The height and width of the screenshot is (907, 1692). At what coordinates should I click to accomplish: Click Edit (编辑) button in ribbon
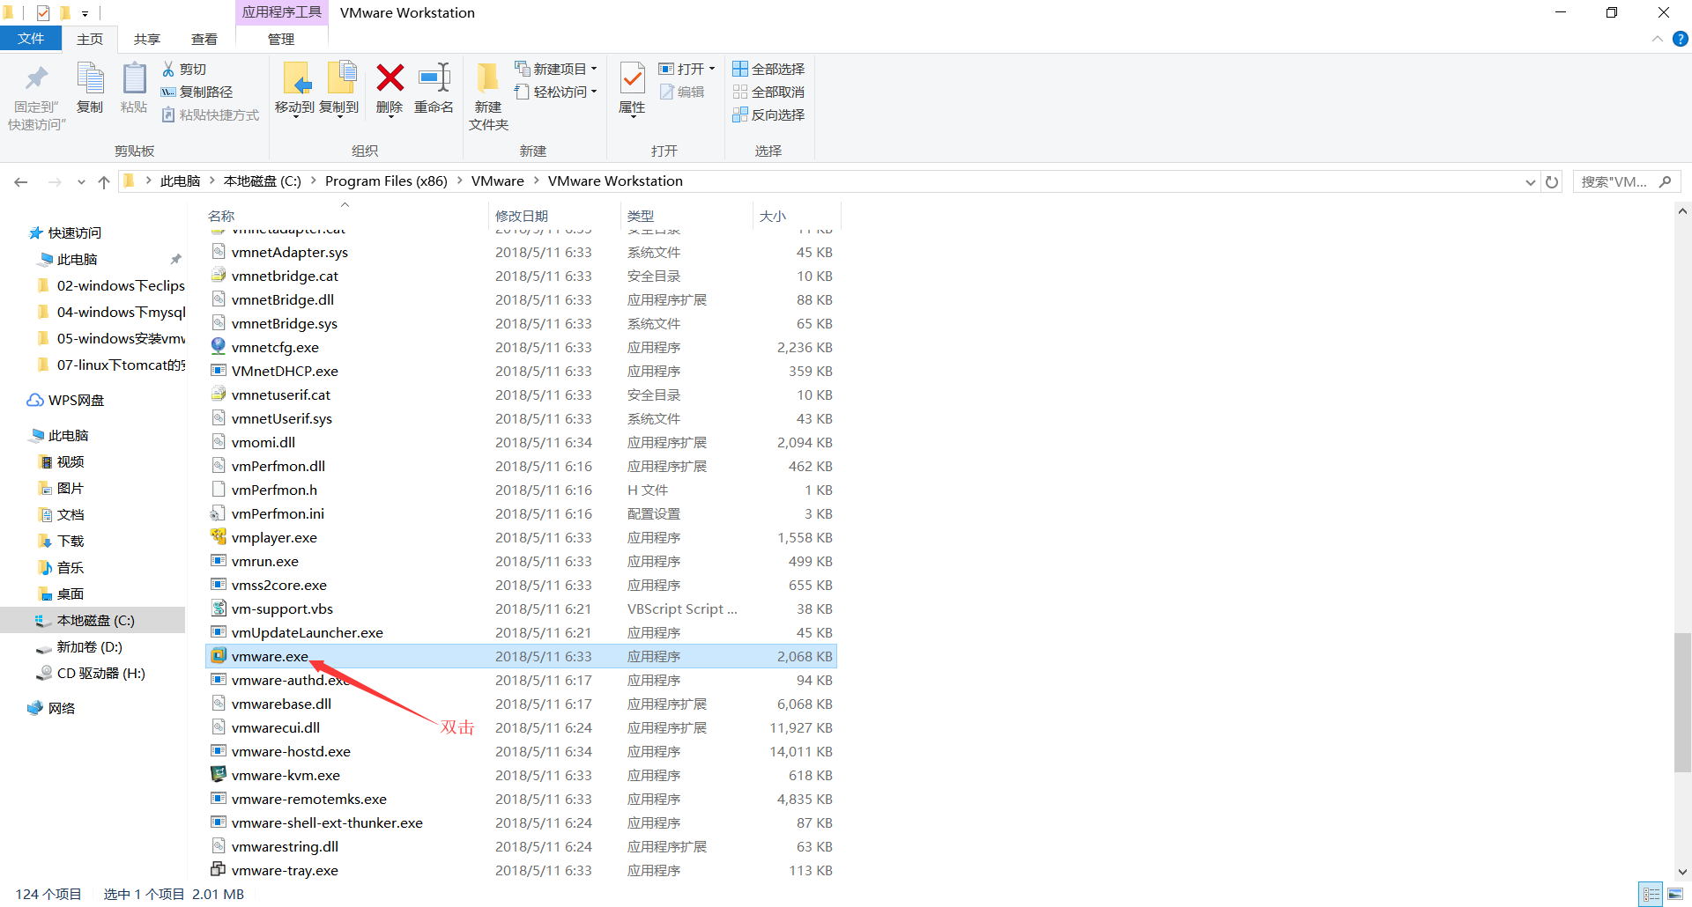(682, 92)
